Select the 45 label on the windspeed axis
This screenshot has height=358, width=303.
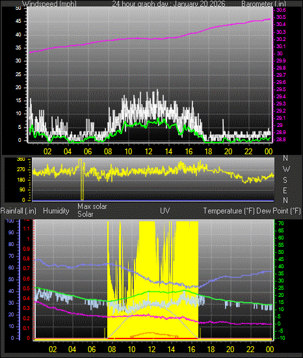click(18, 21)
